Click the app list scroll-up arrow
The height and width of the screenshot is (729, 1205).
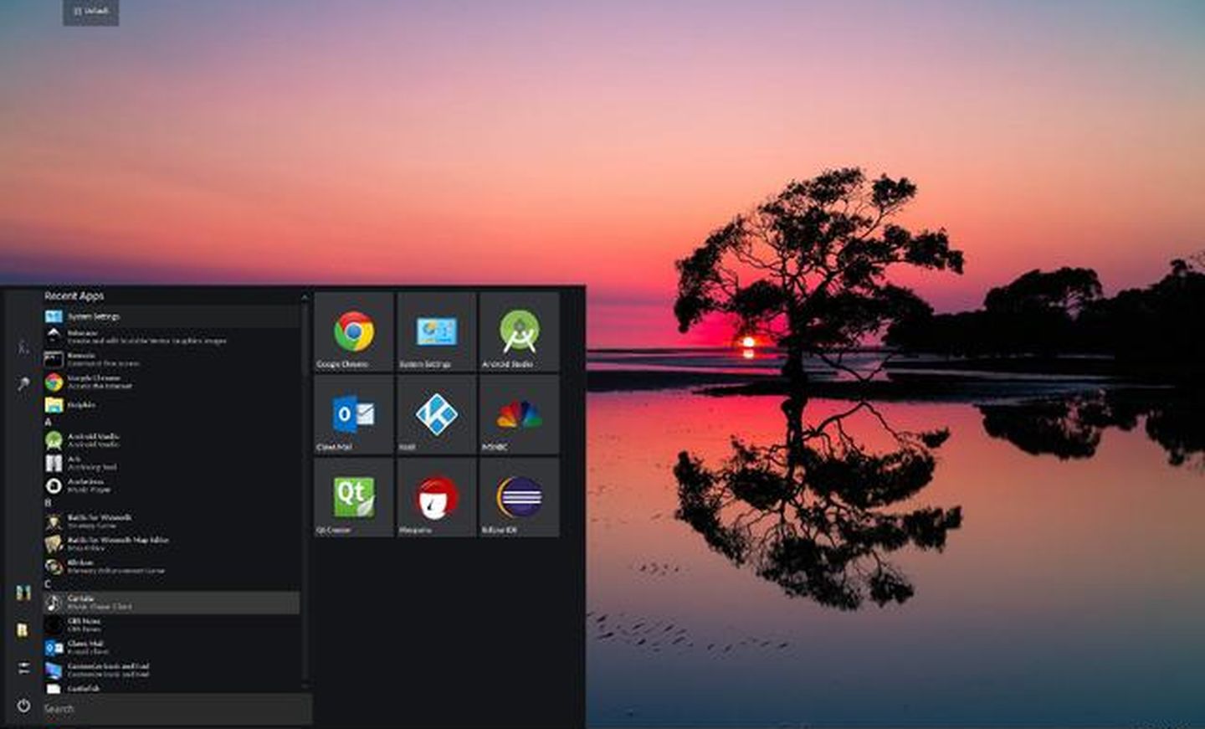305,298
